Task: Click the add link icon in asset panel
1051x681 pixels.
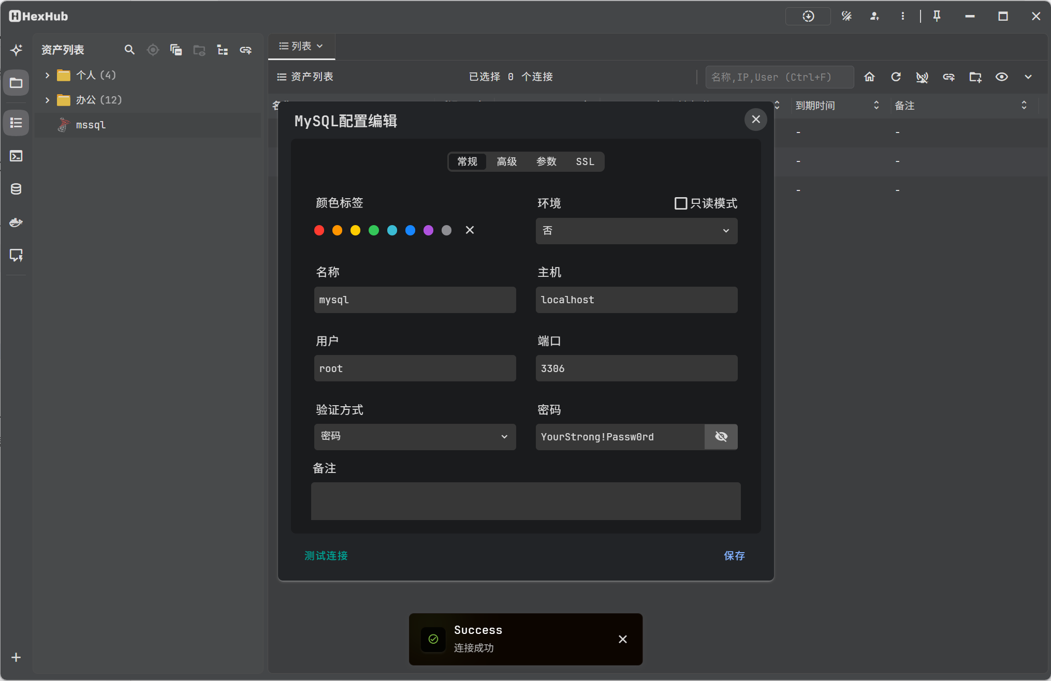Action: (x=245, y=50)
